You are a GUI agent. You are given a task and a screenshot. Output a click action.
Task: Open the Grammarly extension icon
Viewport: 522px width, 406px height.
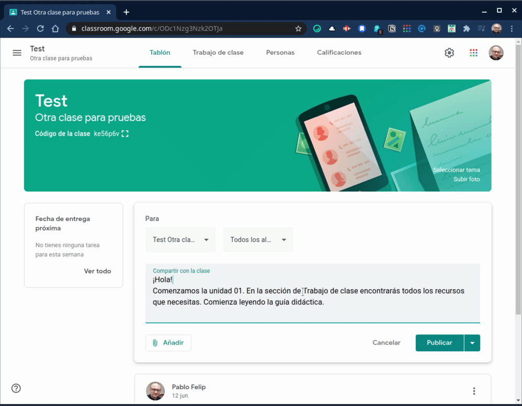click(317, 29)
